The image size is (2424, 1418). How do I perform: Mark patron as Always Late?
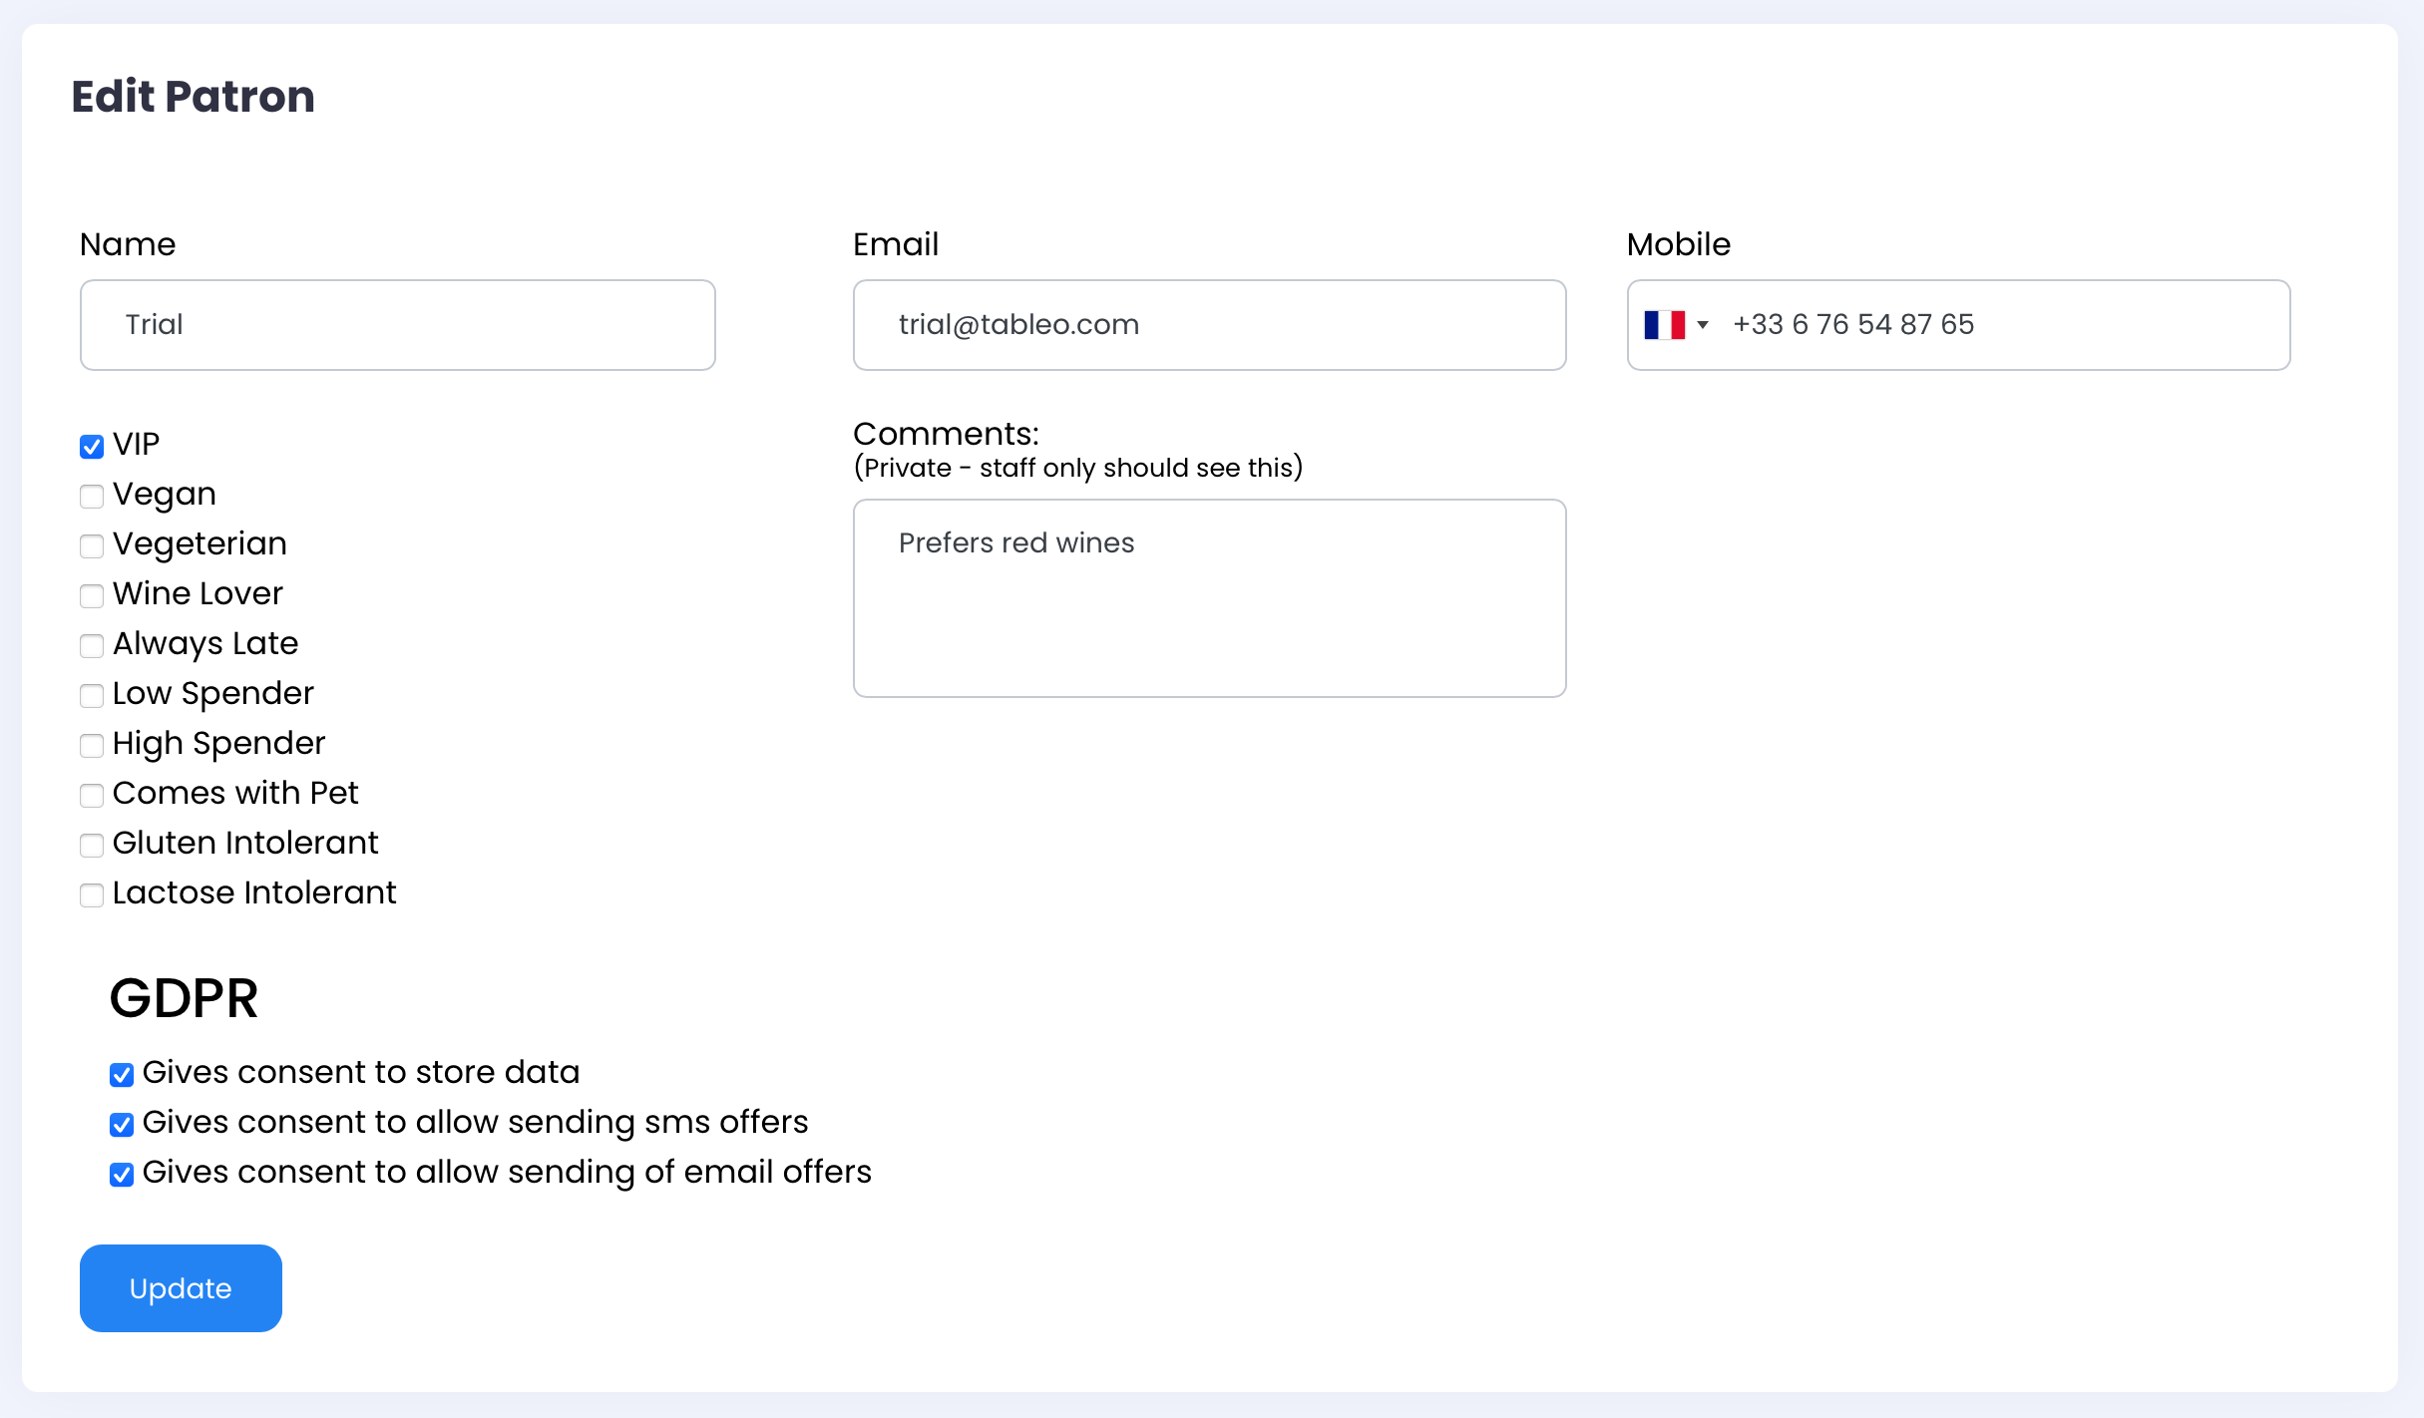tap(92, 646)
